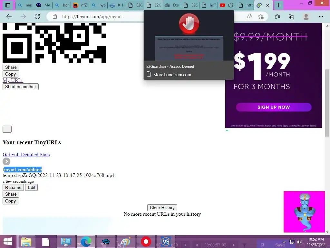Click Copy under recent TinyURLs
The width and height of the screenshot is (330, 248).
pyautogui.click(x=11, y=201)
